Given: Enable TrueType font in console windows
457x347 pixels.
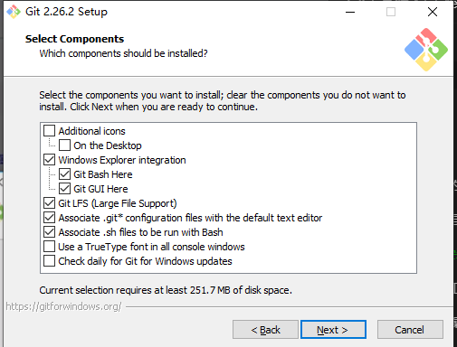Looking at the screenshot, I should (x=49, y=247).
